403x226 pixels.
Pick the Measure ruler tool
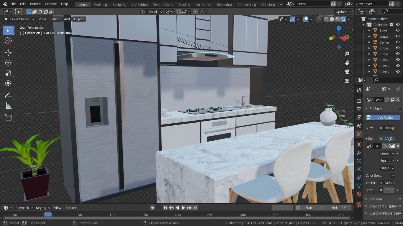click(8, 106)
